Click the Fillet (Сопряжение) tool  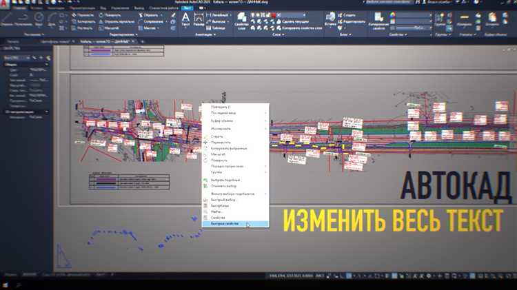click(151, 21)
